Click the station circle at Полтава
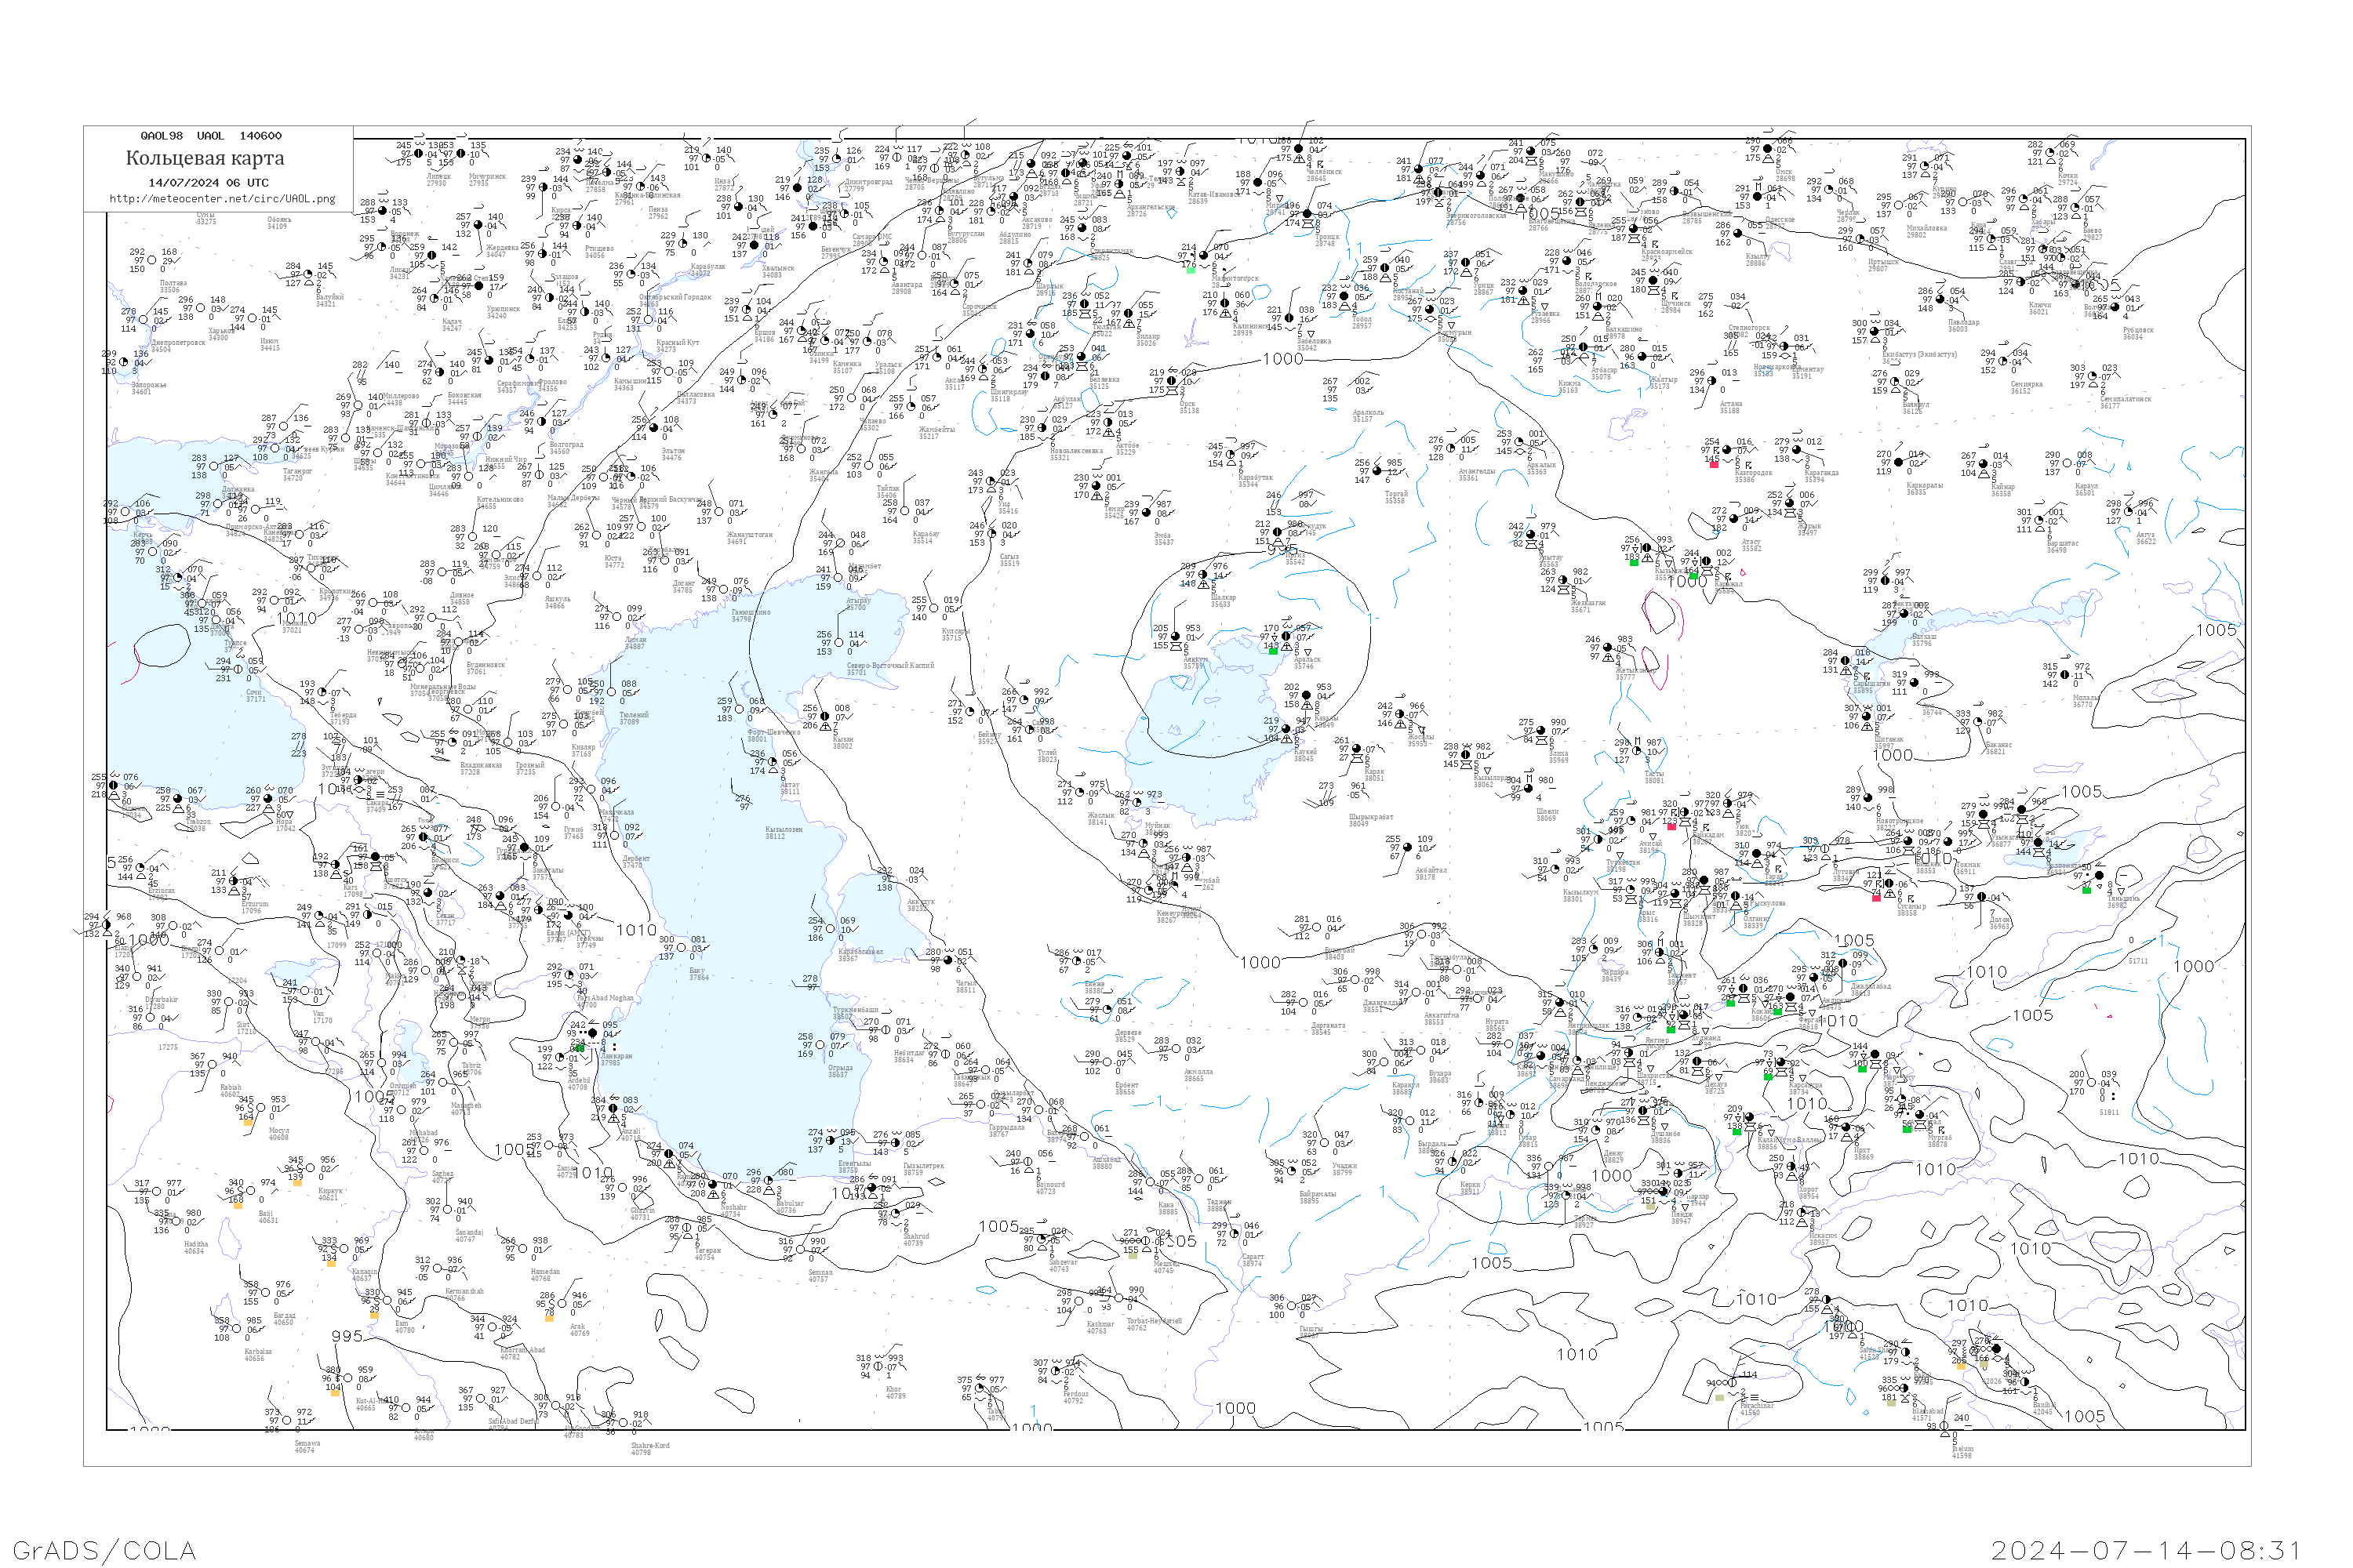Viewport: 2353px width, 1568px height. tap(152, 260)
